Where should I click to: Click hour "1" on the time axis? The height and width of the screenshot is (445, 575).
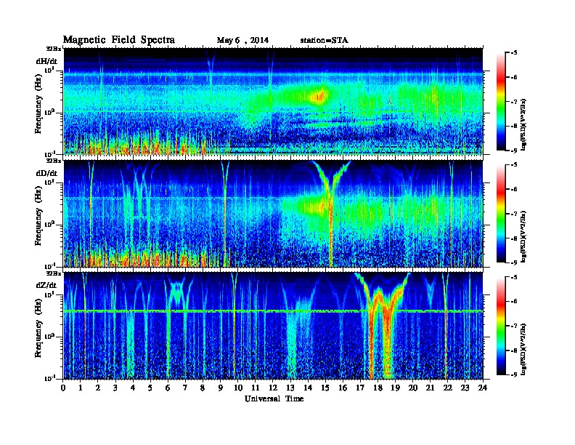tap(81, 388)
